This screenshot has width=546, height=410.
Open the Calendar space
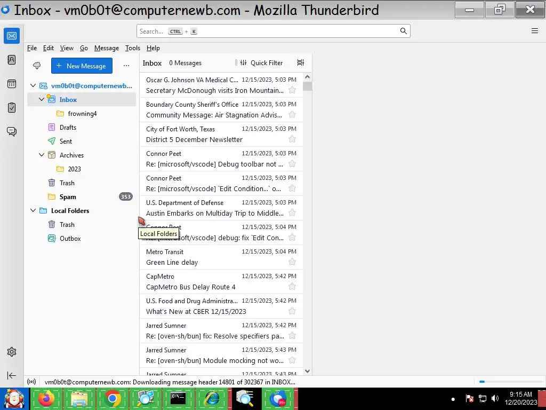pos(12,84)
